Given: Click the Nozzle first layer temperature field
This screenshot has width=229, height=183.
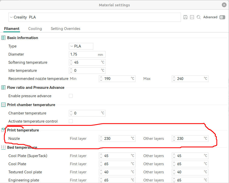Looking at the screenshot, I should click(x=117, y=139).
